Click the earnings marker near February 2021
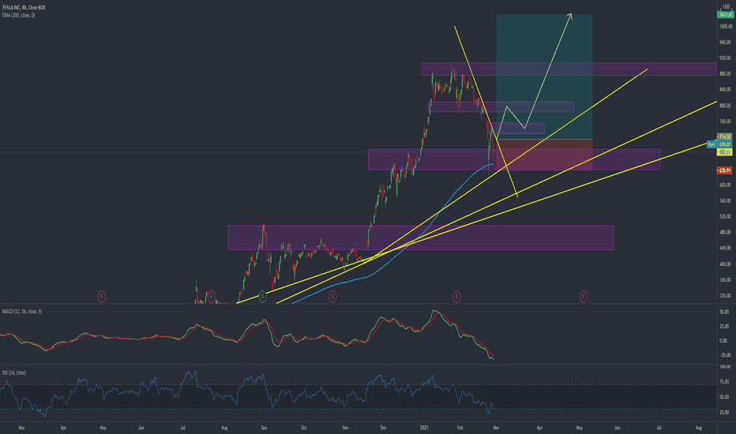736x434 pixels. (456, 297)
